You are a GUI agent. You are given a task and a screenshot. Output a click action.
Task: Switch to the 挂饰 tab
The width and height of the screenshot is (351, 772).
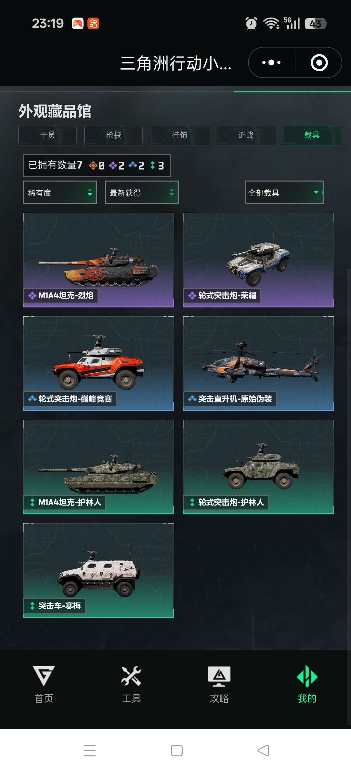pyautogui.click(x=180, y=135)
